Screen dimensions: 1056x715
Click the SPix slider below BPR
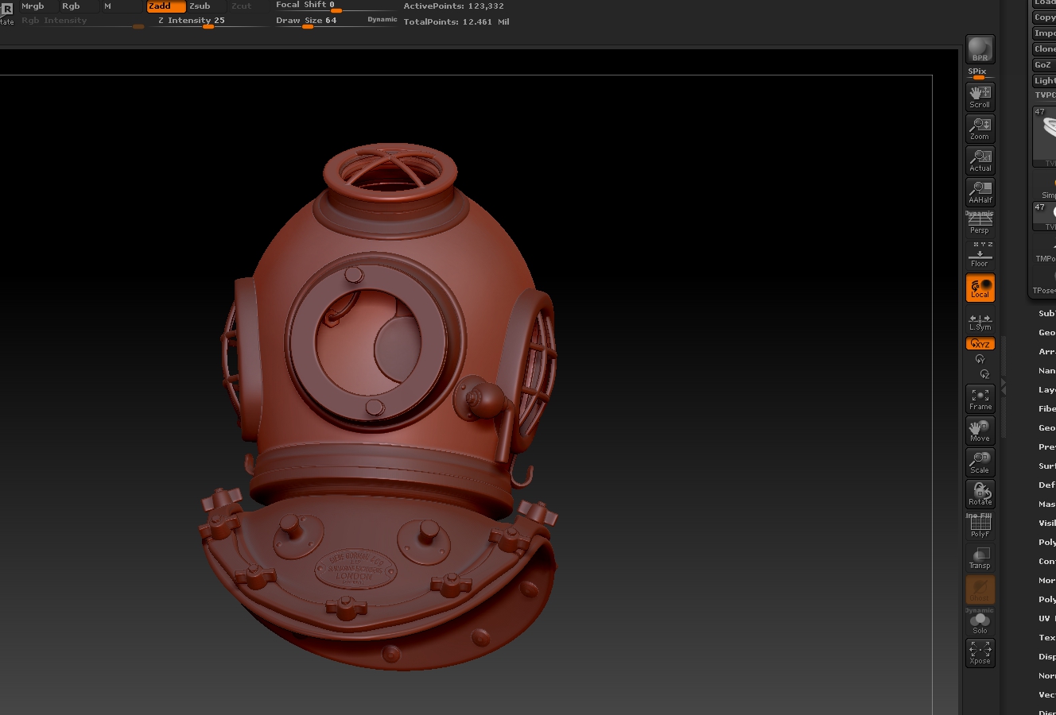tap(980, 73)
